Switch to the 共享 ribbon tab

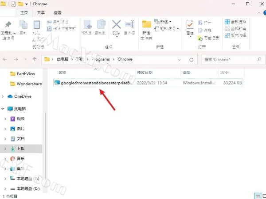pos(41,13)
